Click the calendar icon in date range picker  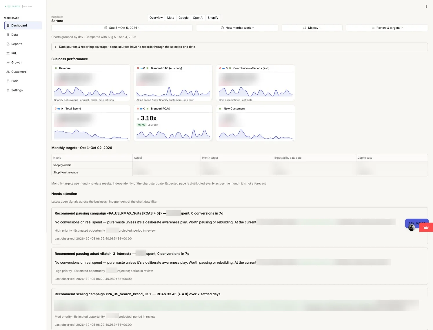point(106,28)
